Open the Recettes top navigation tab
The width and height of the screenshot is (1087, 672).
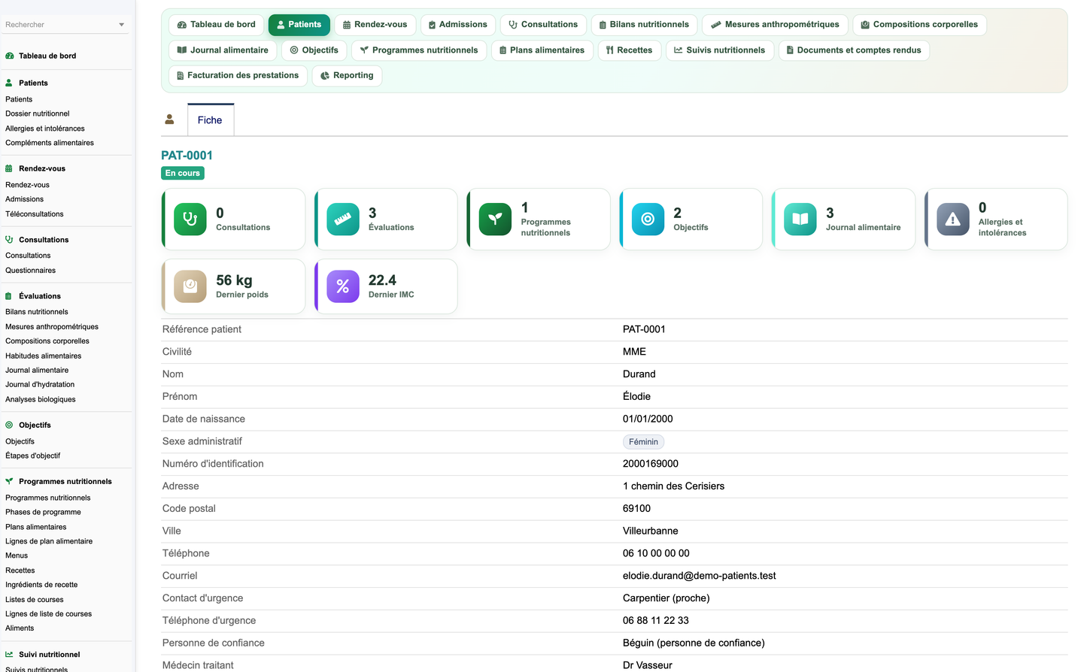click(630, 50)
